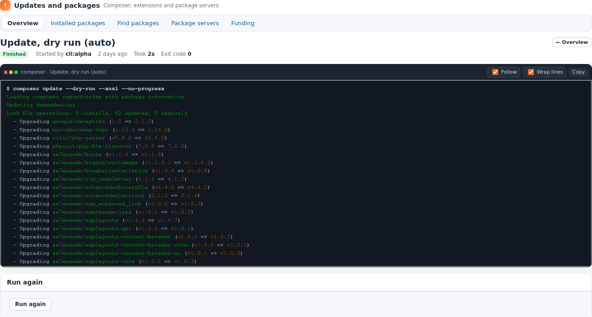
Task: Click the se7enxweb/explayouts-core upgrade line
Action: pos(105,262)
